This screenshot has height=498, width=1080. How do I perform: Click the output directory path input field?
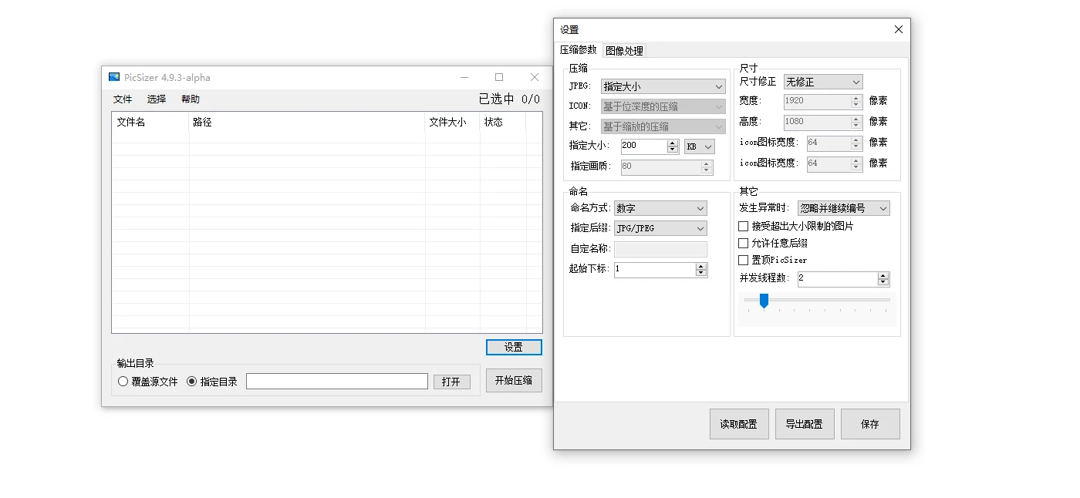click(x=336, y=380)
